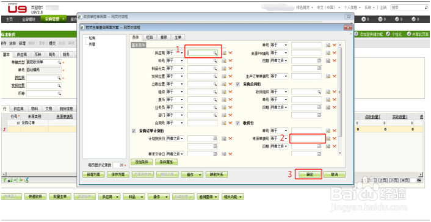
Task: Click the settings icon beside 合同号 condition
Action: point(224,123)
